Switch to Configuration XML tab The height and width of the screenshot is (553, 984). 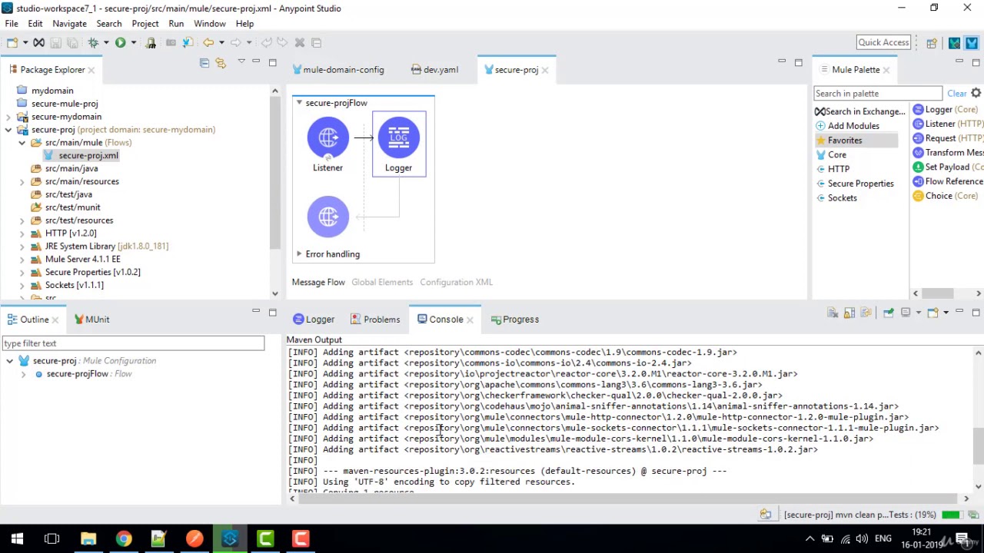click(456, 283)
